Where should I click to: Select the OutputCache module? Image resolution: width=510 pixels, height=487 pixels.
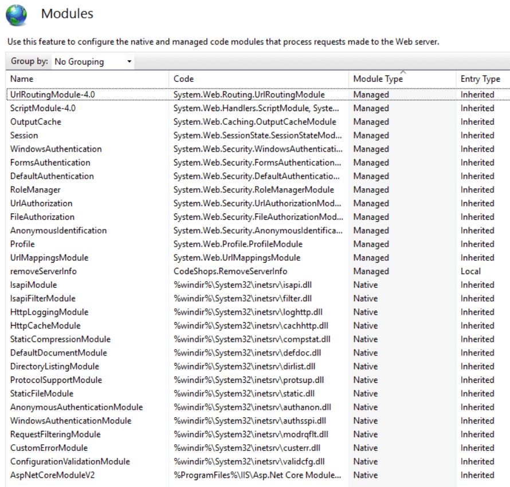click(x=36, y=122)
